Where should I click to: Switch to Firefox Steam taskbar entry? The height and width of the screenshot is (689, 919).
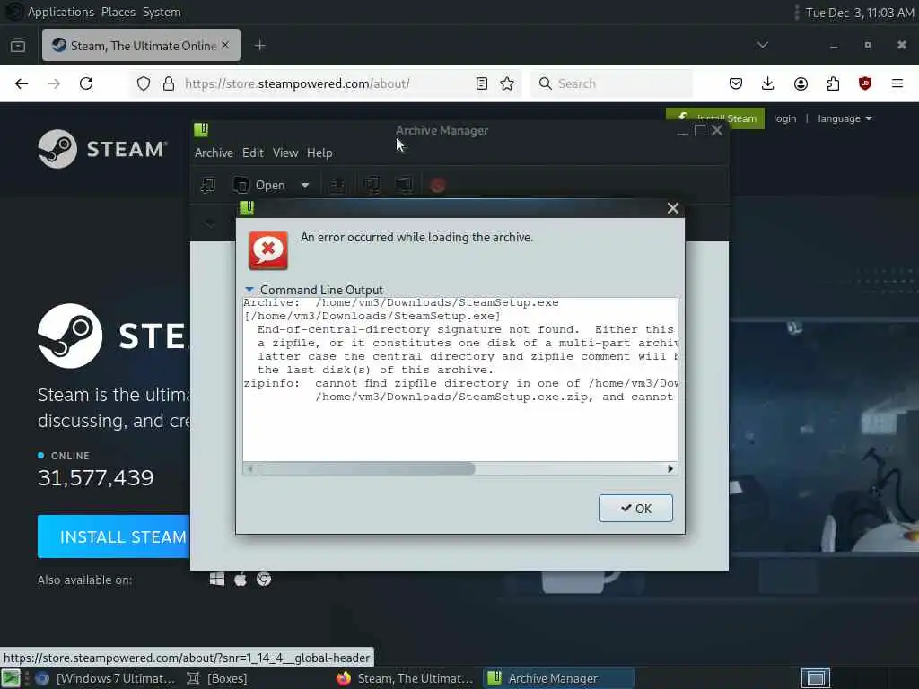[x=406, y=678]
